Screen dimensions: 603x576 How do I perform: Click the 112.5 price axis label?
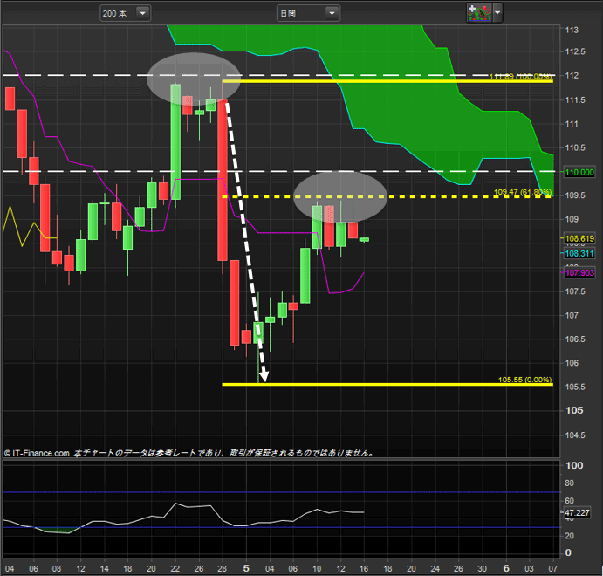pyautogui.click(x=575, y=51)
